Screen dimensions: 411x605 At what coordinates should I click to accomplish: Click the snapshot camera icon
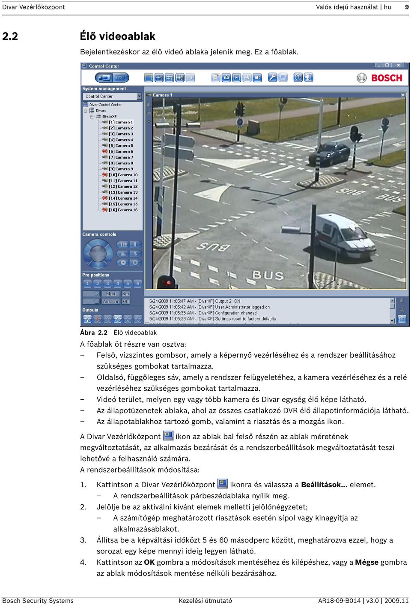click(226, 78)
